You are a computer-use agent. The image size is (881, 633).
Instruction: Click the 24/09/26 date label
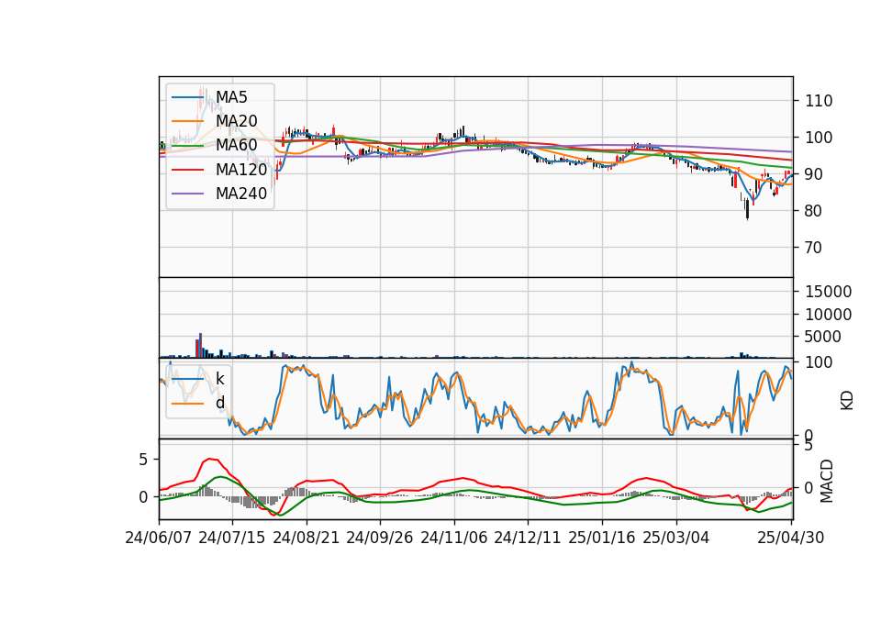(380, 538)
